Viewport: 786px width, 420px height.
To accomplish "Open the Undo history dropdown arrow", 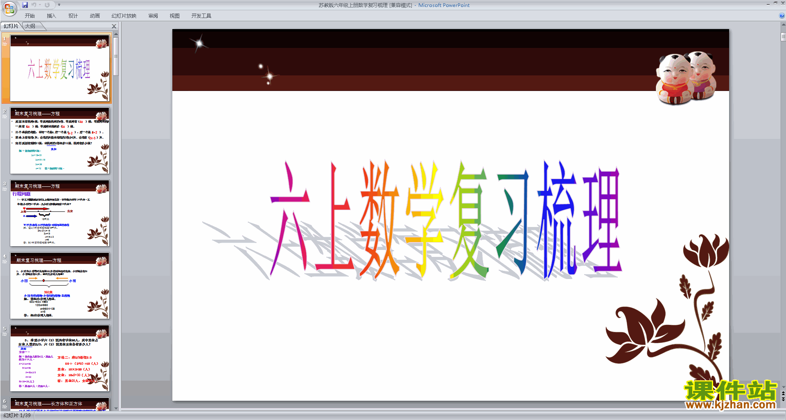I will point(40,5).
